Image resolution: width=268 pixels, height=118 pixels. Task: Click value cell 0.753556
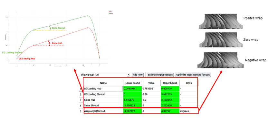pos(151,89)
